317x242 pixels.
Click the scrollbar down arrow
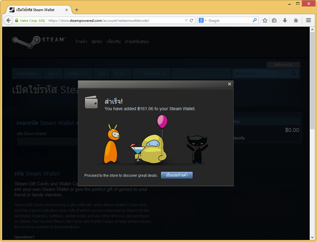tap(312, 237)
